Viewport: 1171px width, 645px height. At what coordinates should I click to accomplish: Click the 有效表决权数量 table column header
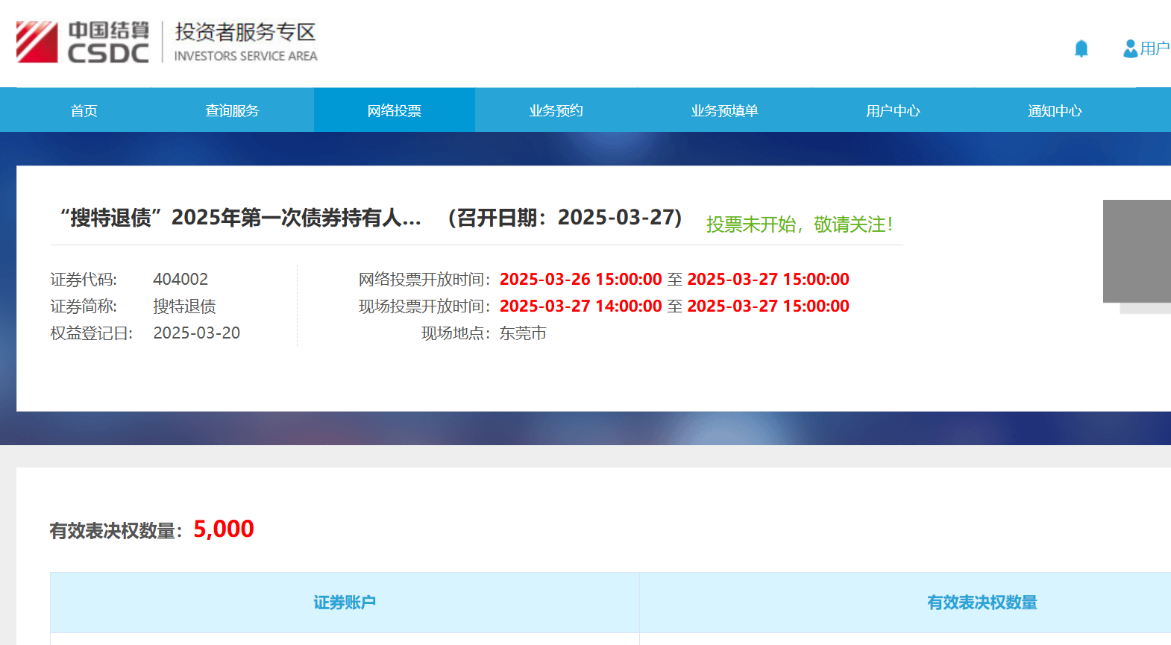982,602
